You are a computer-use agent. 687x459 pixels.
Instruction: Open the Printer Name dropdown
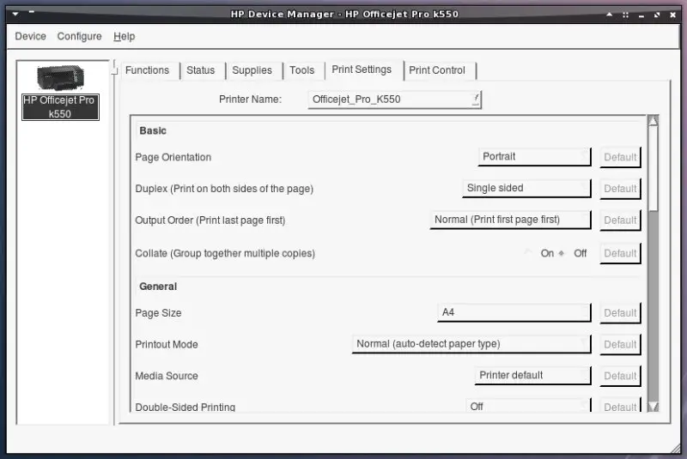(394, 100)
